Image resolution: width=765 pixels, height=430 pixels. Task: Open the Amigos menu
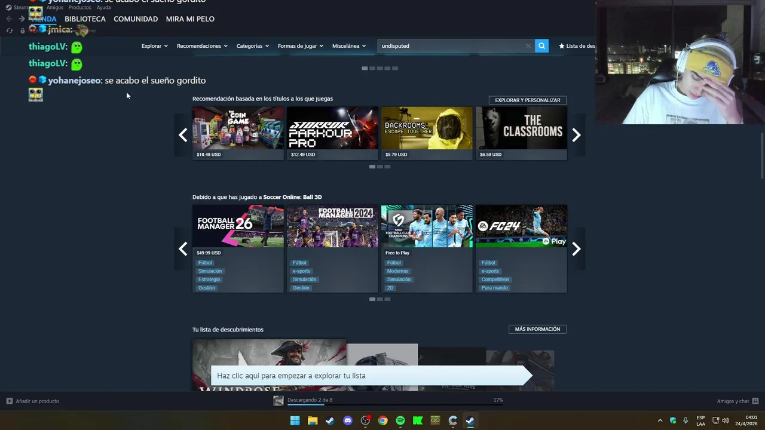(x=55, y=8)
